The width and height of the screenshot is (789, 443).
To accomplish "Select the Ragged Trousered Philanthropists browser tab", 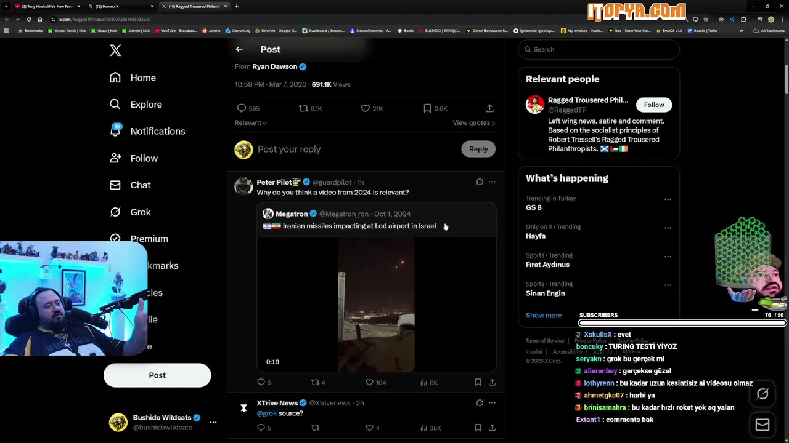I will 194,6.
